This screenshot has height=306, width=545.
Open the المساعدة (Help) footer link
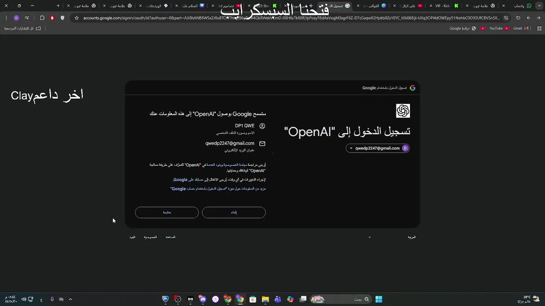(x=170, y=237)
